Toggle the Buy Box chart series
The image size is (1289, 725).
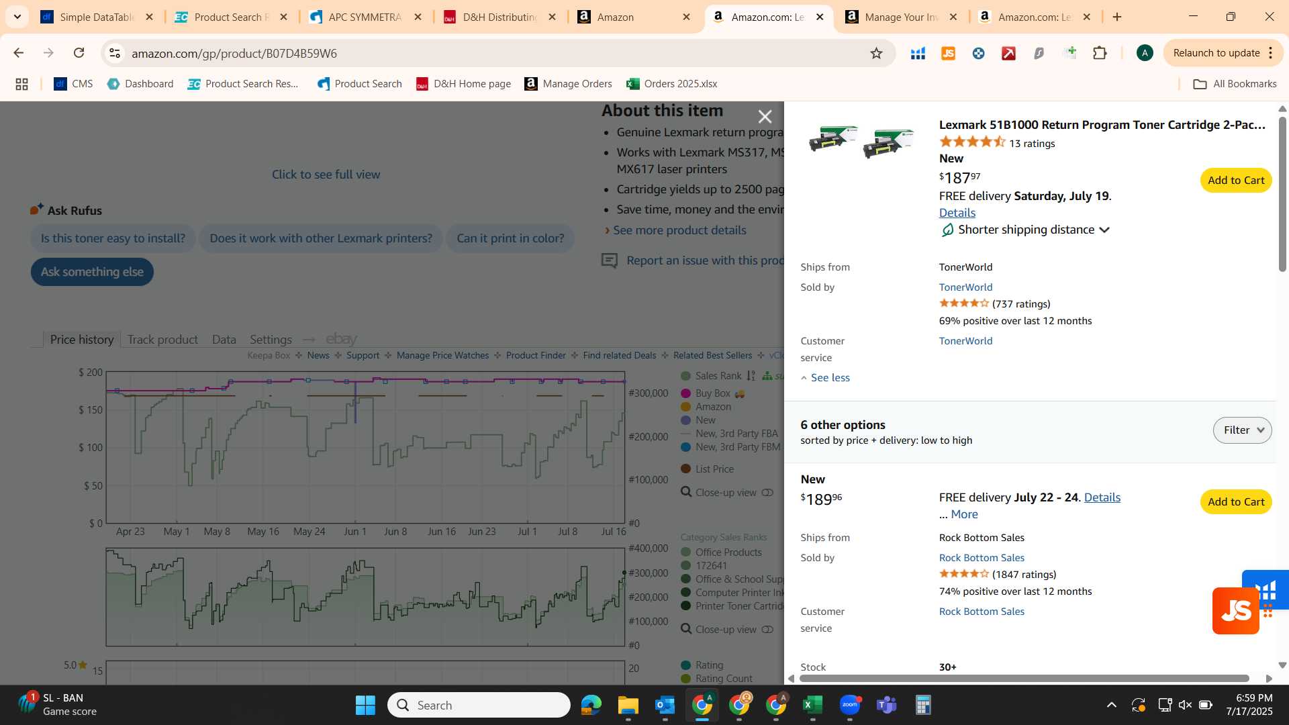point(712,393)
